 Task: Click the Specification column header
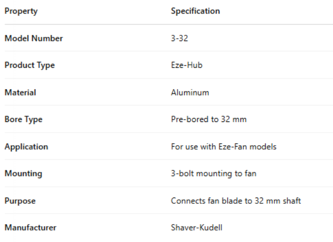click(195, 11)
